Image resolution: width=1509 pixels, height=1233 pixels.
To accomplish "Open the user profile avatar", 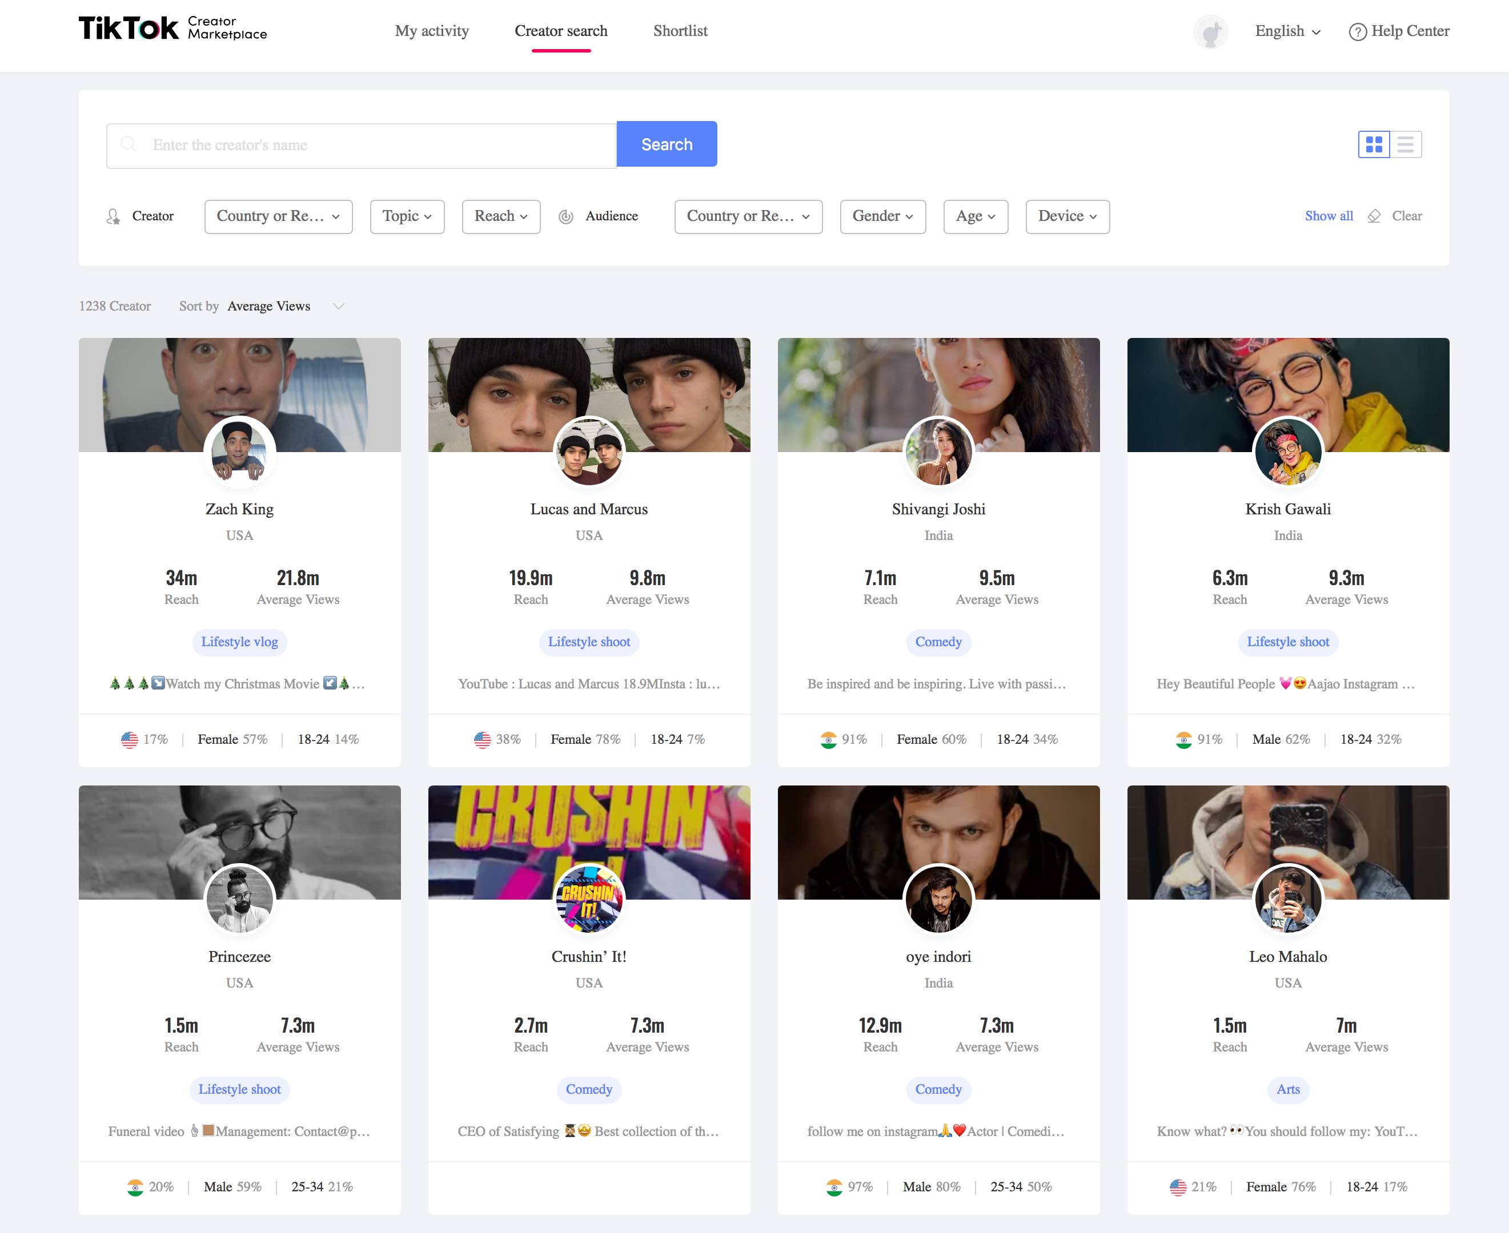I will tap(1210, 32).
